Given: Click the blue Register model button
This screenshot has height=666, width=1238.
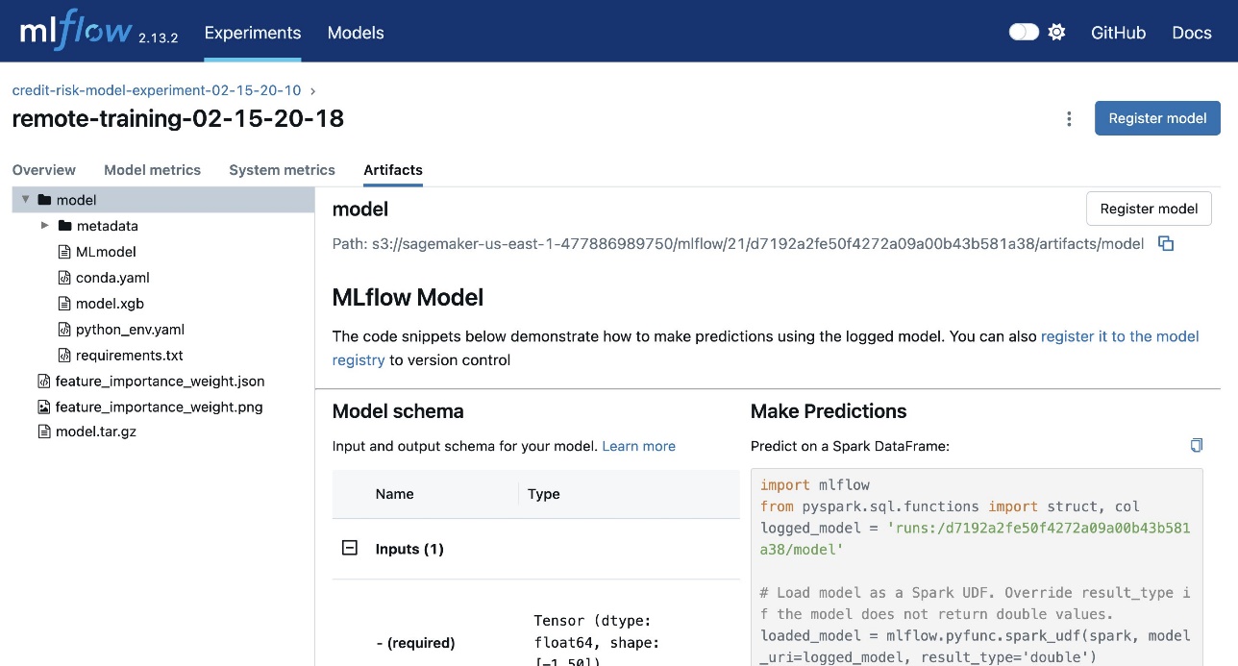Looking at the screenshot, I should tap(1157, 118).
